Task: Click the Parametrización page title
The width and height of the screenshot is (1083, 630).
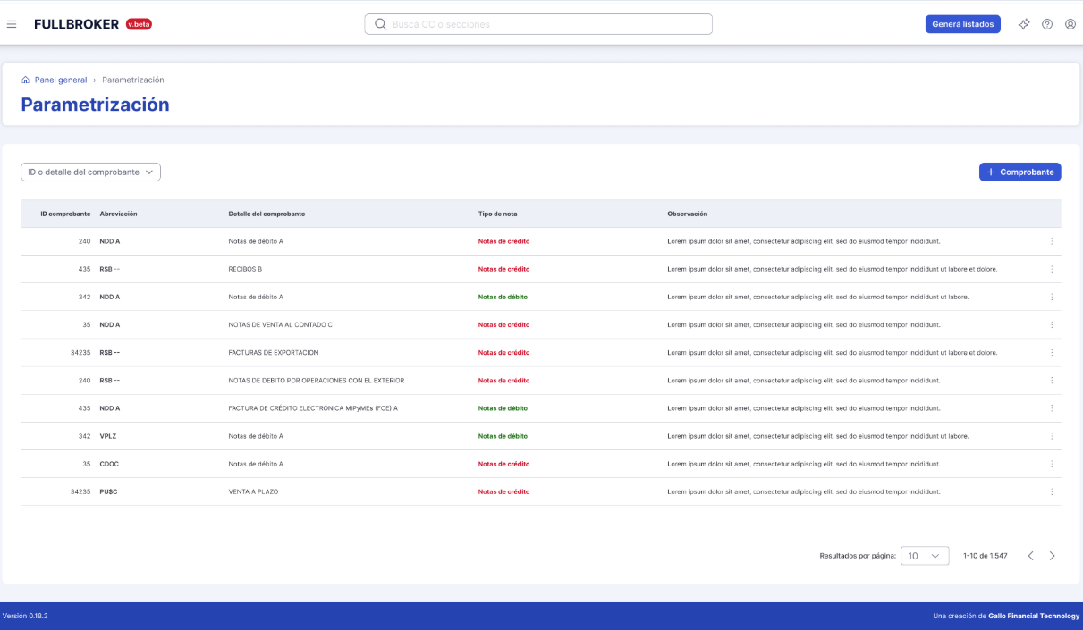Action: 95,105
